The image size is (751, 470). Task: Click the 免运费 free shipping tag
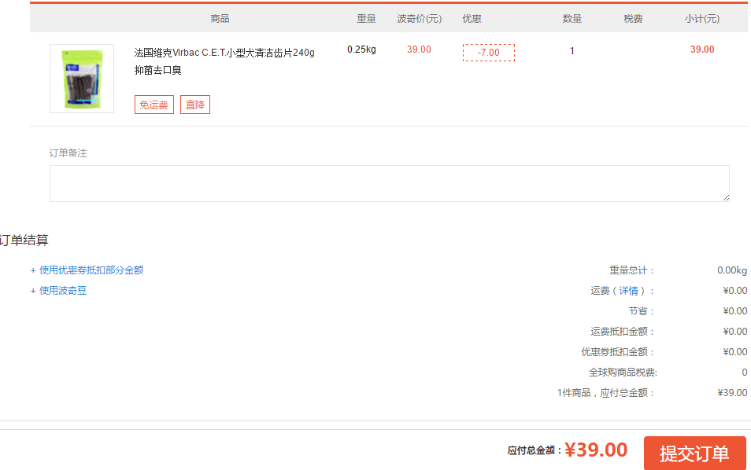click(x=154, y=105)
